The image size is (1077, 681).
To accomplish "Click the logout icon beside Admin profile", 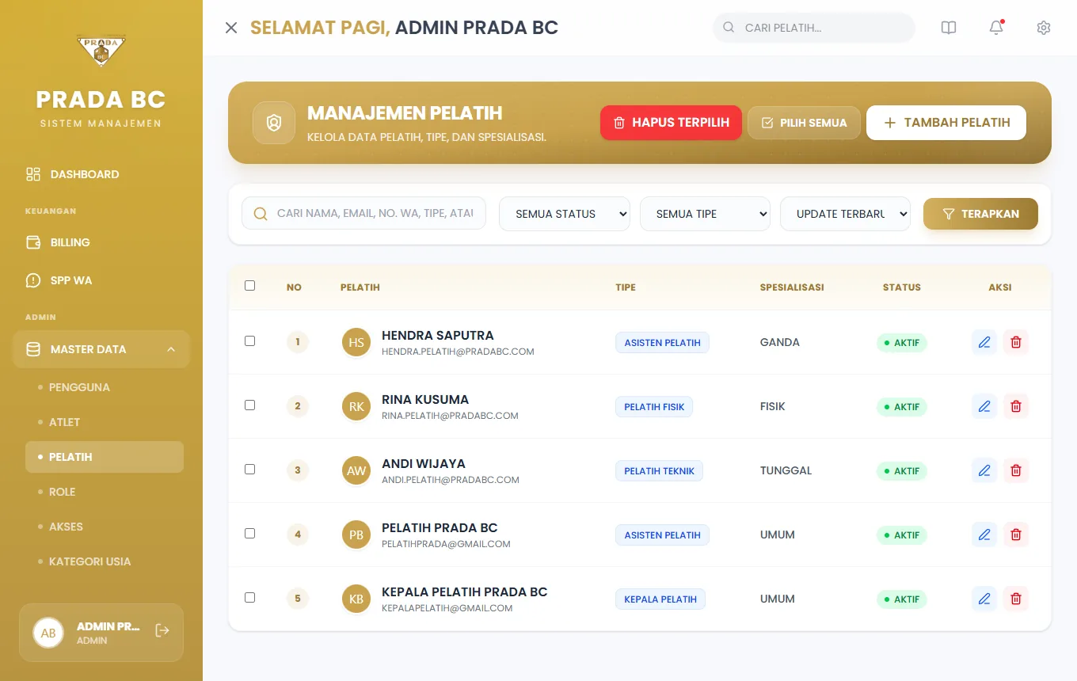I will [162, 630].
